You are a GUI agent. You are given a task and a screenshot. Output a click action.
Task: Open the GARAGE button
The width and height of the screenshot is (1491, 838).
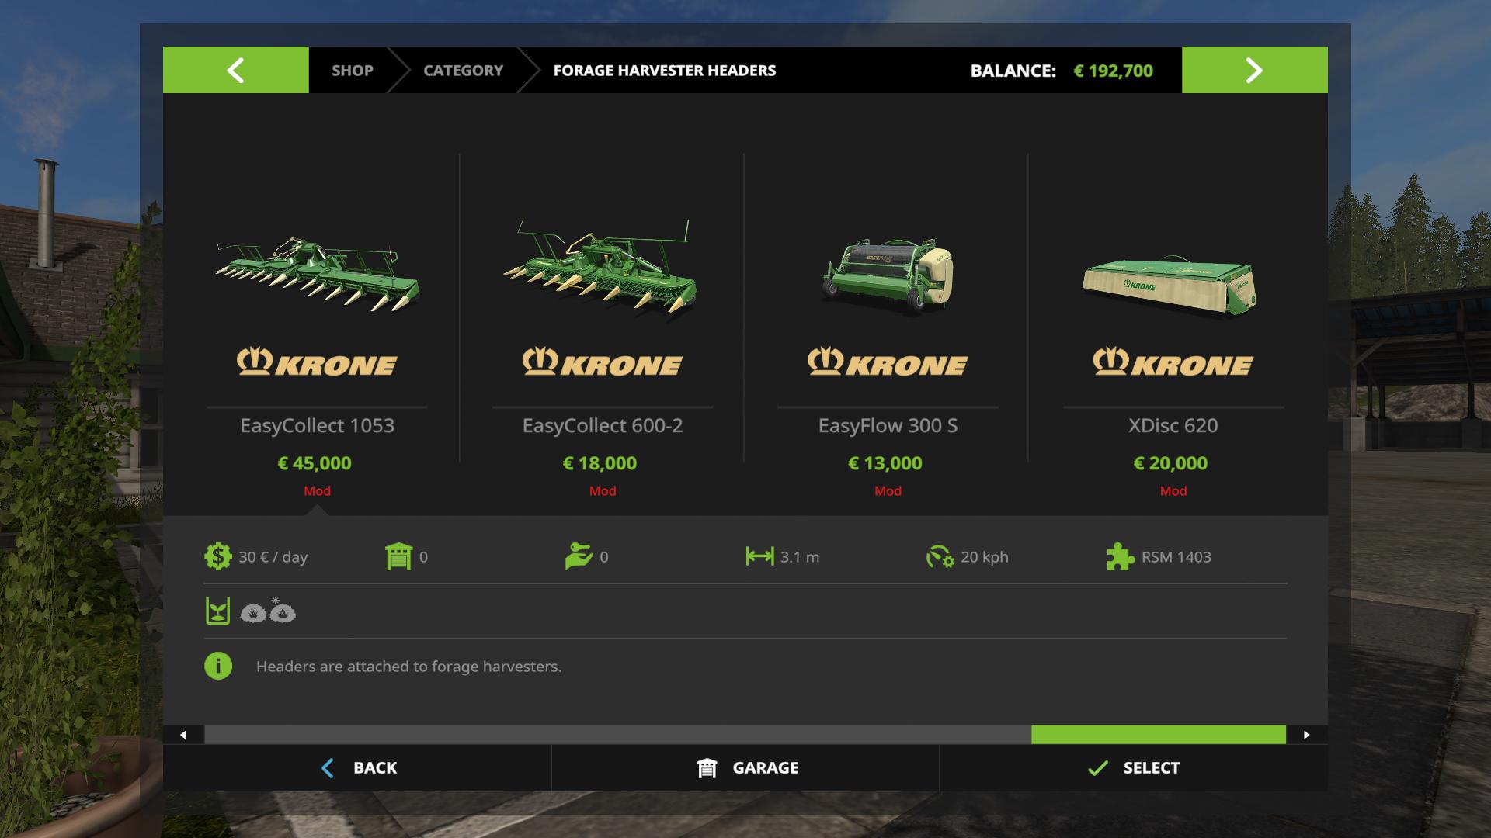(745, 768)
